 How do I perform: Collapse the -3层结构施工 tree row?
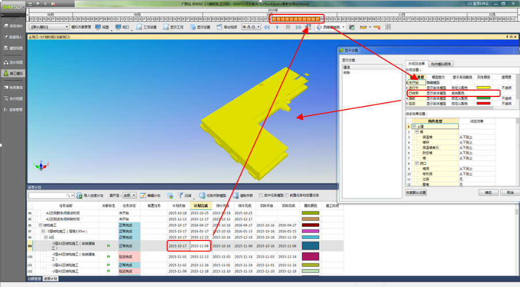pyautogui.click(x=43, y=231)
